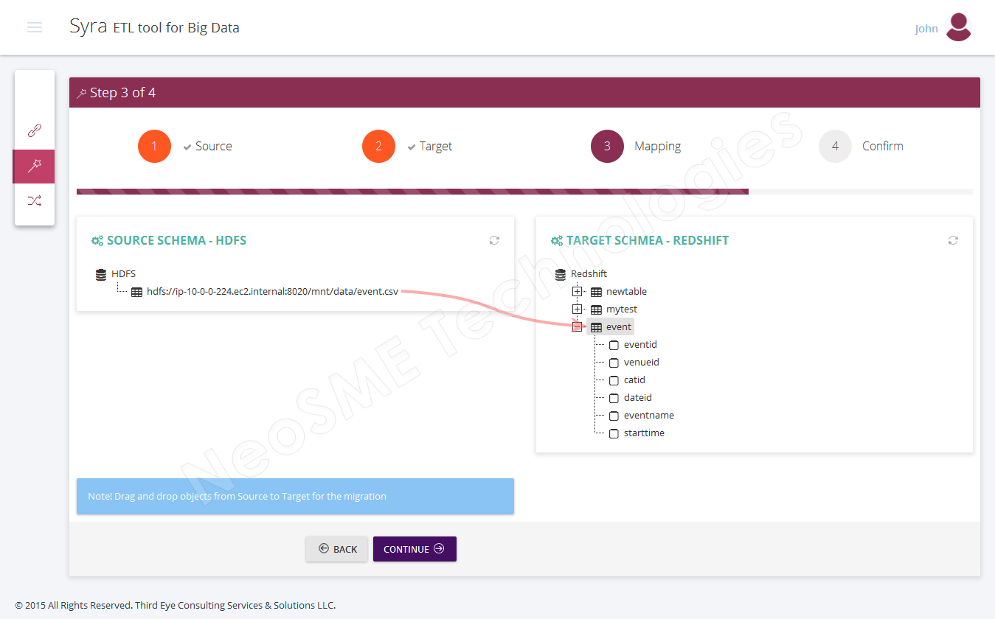Select the event table label
Image resolution: width=995 pixels, height=619 pixels.
pyautogui.click(x=619, y=327)
